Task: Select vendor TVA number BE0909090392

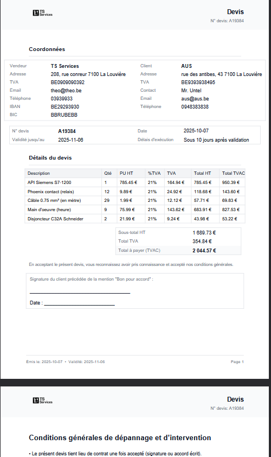Action: 68,82
